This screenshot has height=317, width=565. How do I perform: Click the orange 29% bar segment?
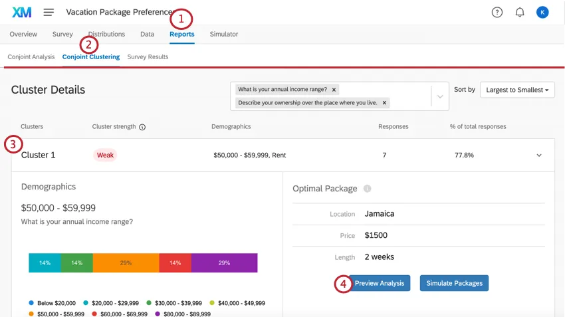(x=126, y=263)
